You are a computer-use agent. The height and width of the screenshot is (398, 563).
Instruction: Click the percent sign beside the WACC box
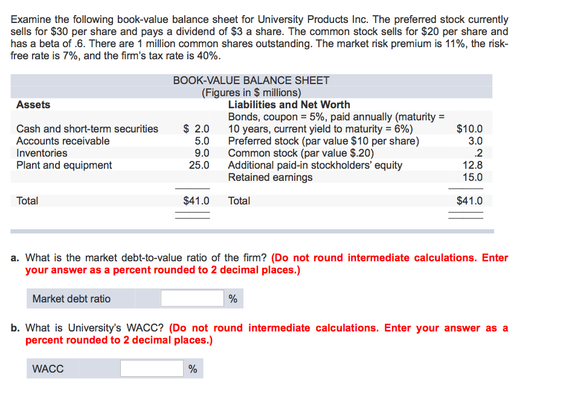pyautogui.click(x=193, y=369)
